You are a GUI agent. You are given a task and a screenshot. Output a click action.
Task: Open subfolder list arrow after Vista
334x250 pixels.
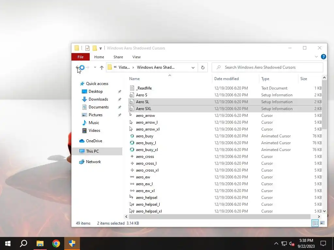pos(133,67)
